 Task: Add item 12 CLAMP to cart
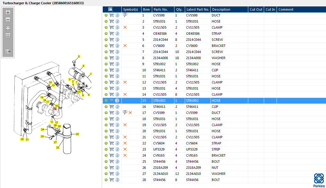[112, 82]
